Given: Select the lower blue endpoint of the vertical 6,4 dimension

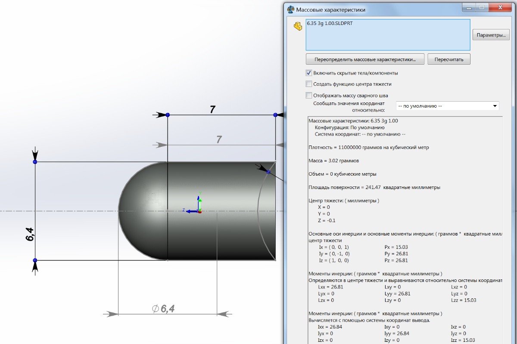Looking at the screenshot, I should click(35, 260).
